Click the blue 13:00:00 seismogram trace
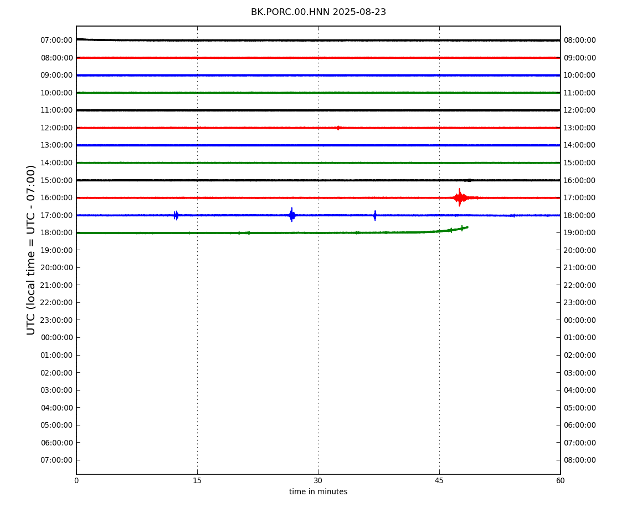 click(318, 145)
